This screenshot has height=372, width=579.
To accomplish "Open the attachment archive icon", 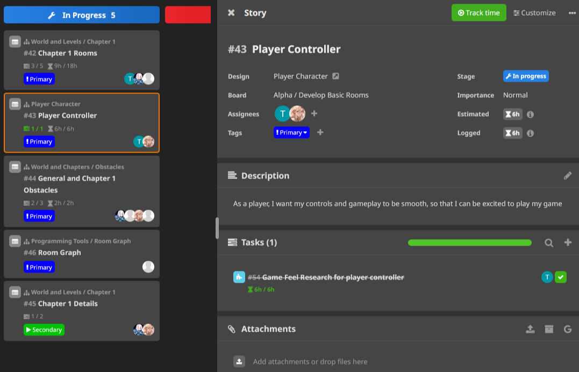I will [549, 328].
